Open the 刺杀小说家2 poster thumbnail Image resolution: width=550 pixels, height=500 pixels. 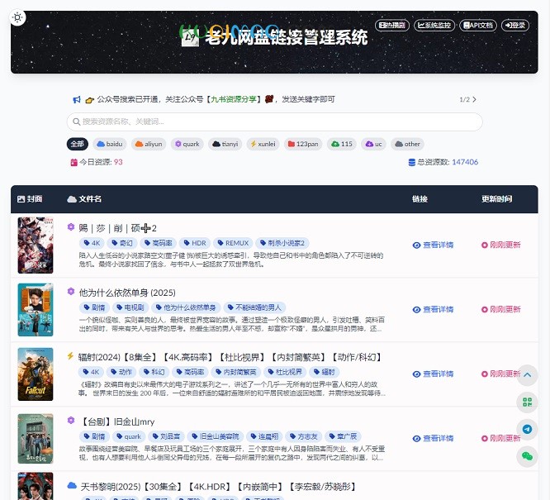[x=36, y=245]
